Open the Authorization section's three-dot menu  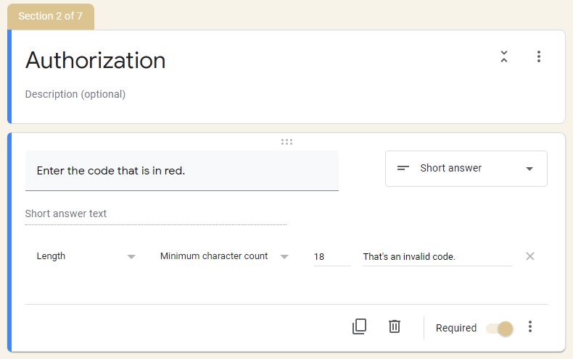pos(539,56)
